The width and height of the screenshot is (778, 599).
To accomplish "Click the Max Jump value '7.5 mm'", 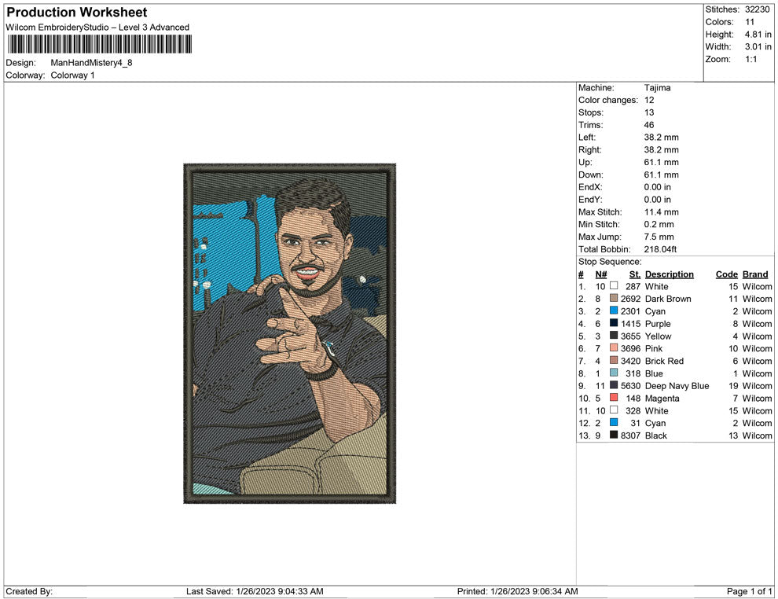I will pyautogui.click(x=659, y=237).
